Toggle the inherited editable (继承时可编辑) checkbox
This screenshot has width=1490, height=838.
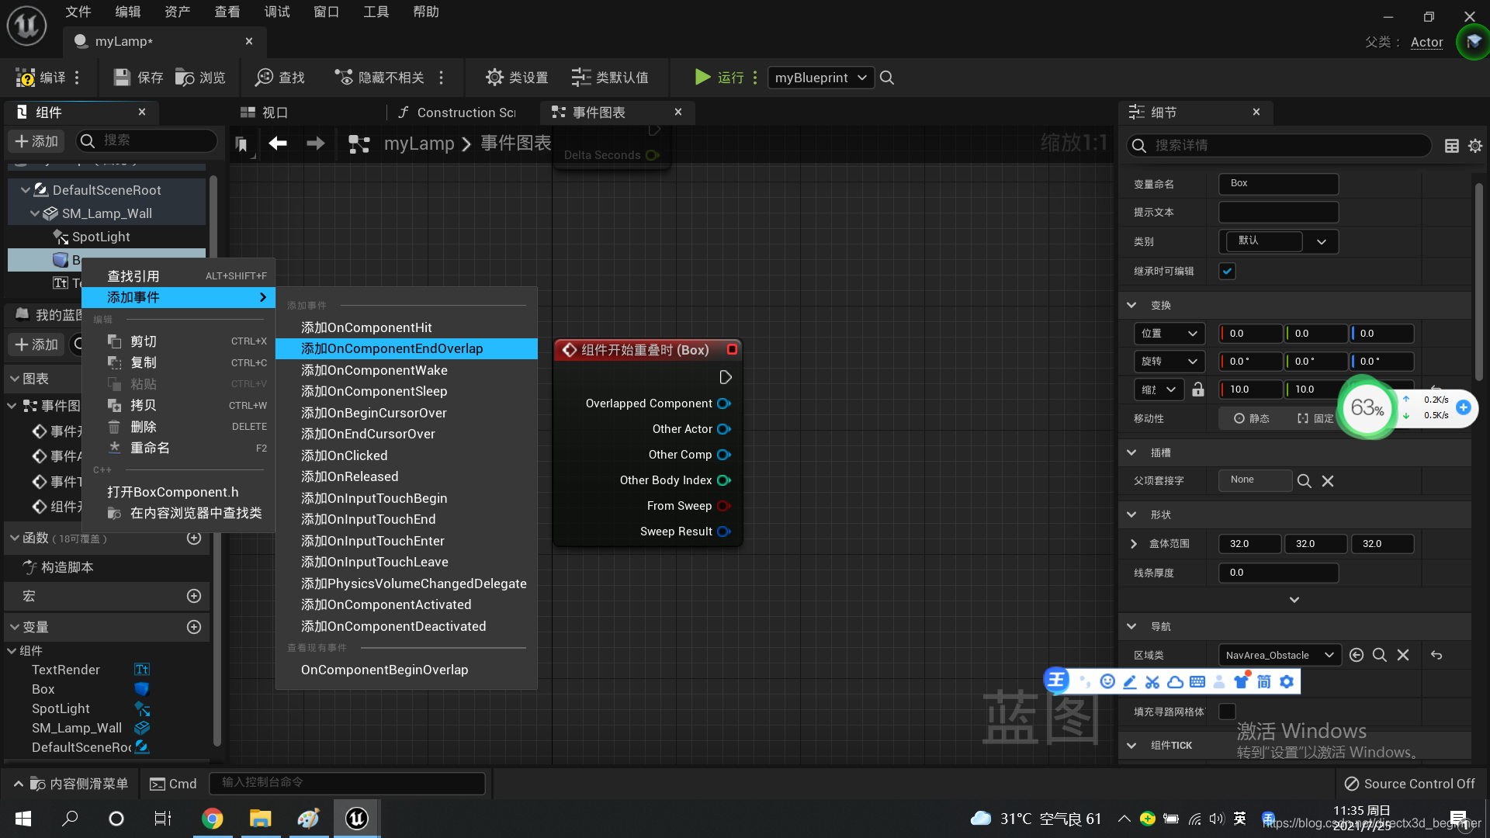1227,272
